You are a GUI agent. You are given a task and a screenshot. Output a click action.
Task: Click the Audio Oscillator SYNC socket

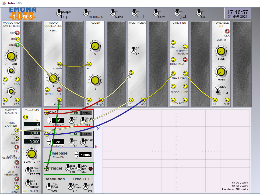coord(47,90)
